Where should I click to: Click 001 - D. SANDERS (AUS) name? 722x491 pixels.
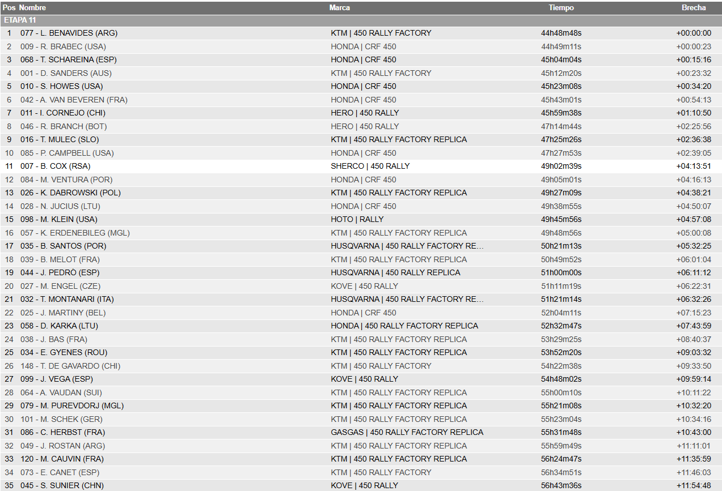pyautogui.click(x=66, y=73)
